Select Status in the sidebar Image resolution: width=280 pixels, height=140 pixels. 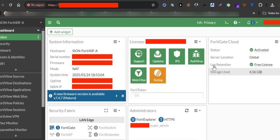(x=21, y=37)
